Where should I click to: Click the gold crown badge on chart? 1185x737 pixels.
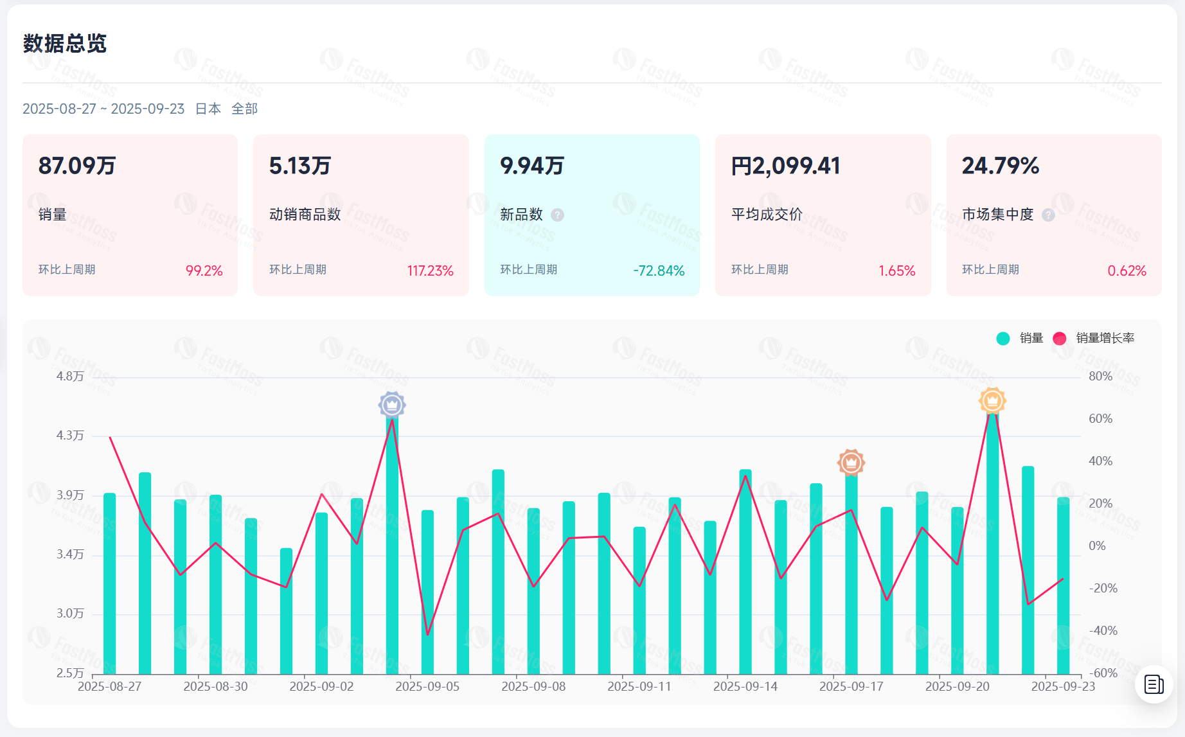coord(992,401)
